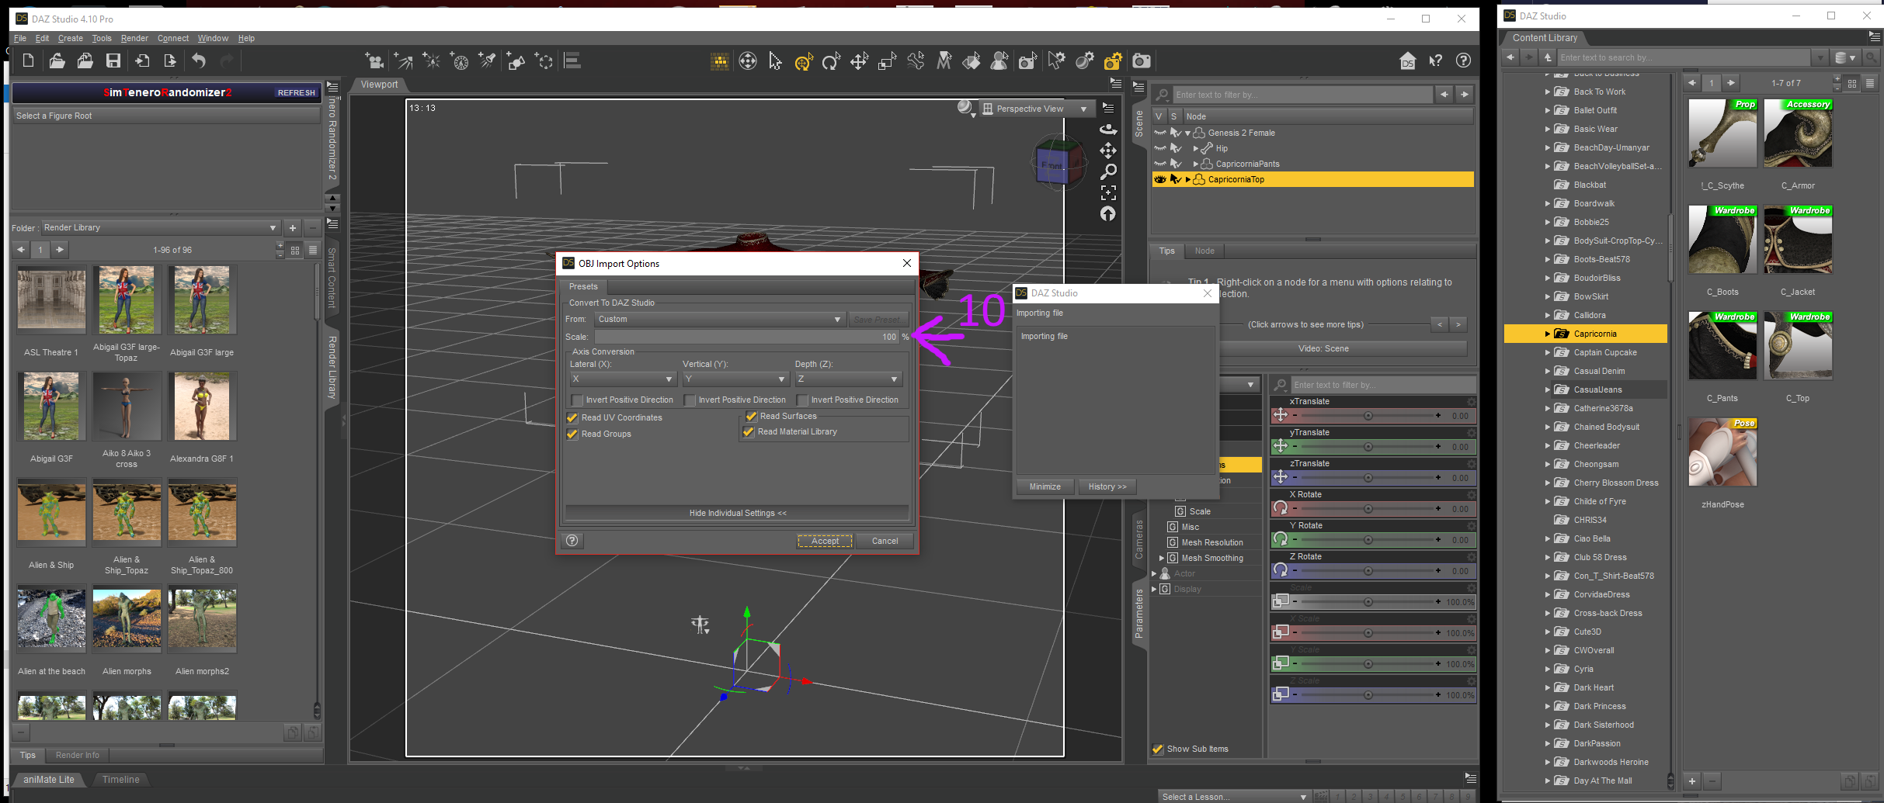The width and height of the screenshot is (1884, 803).
Task: Open the Depth (Z) axis dropdown
Action: coord(847,379)
